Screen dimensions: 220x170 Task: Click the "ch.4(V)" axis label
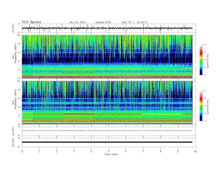13,142
